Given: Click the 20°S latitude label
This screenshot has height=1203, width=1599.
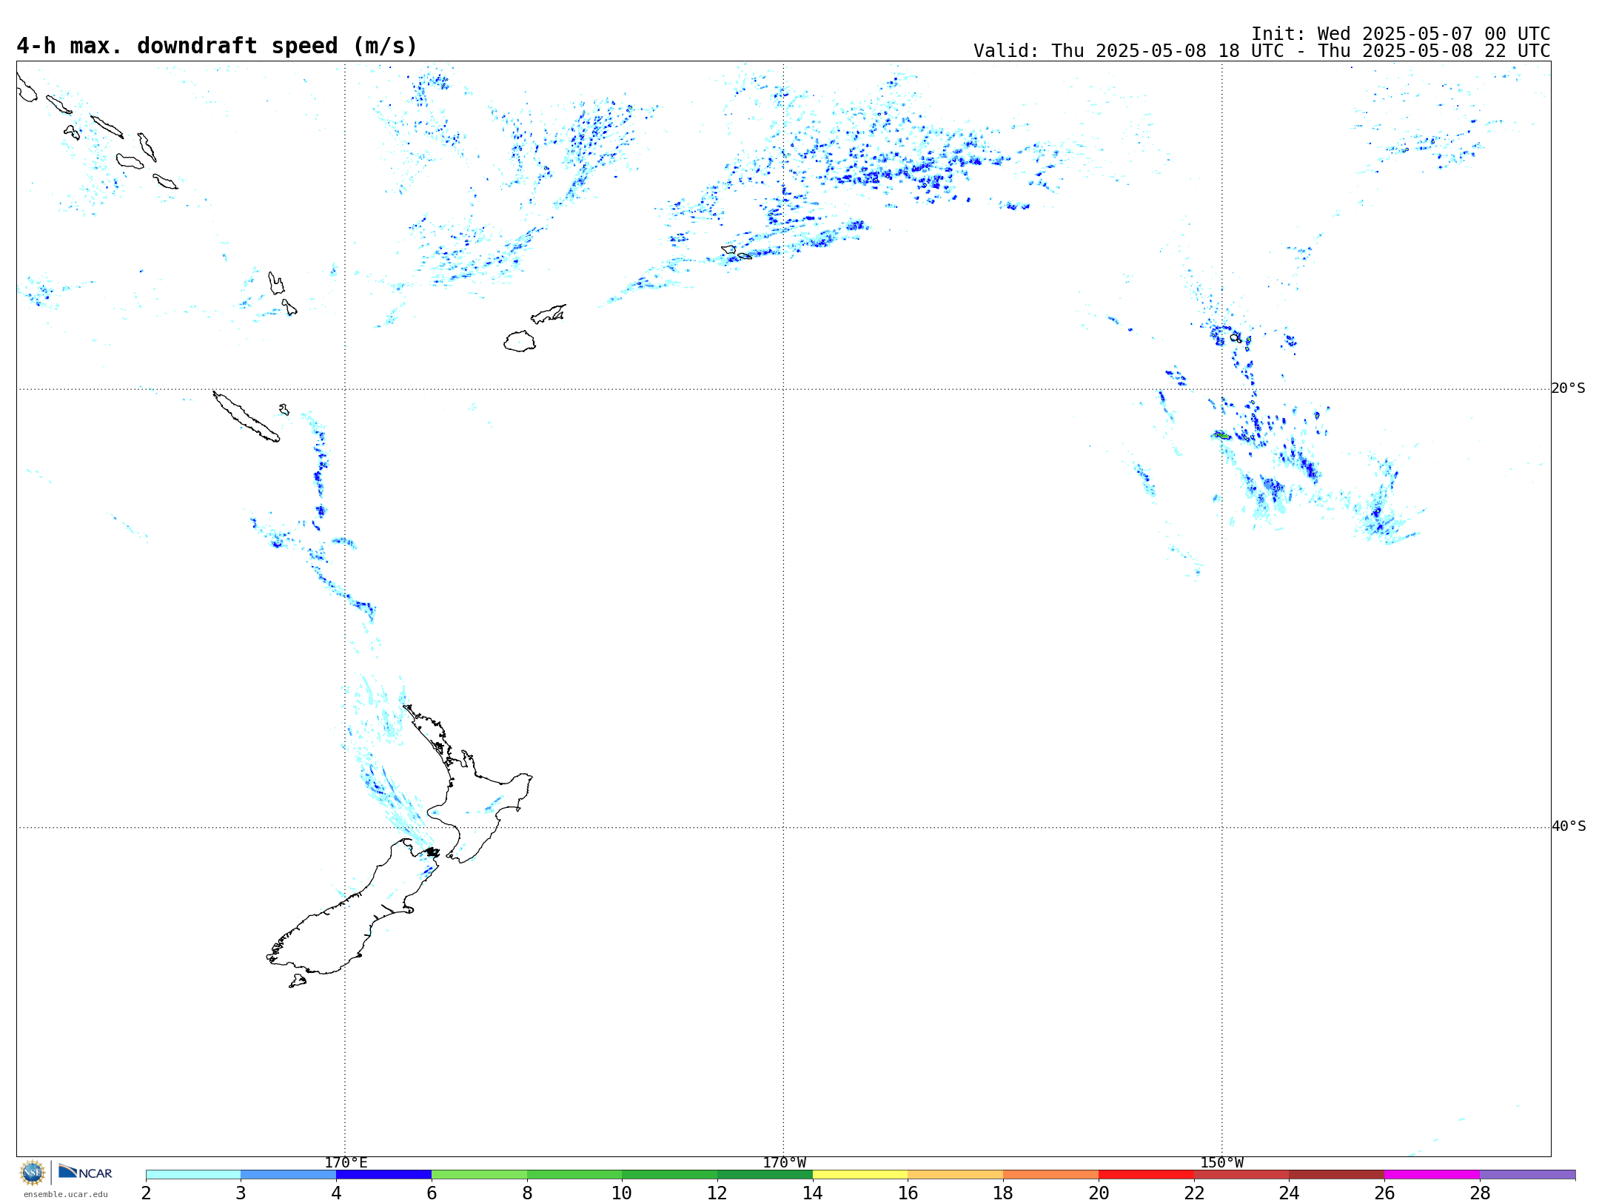Looking at the screenshot, I should coord(1568,388).
